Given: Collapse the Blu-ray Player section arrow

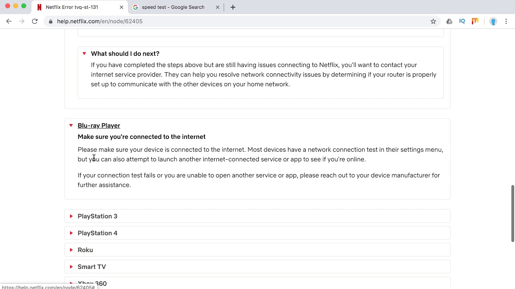Looking at the screenshot, I should tap(71, 125).
